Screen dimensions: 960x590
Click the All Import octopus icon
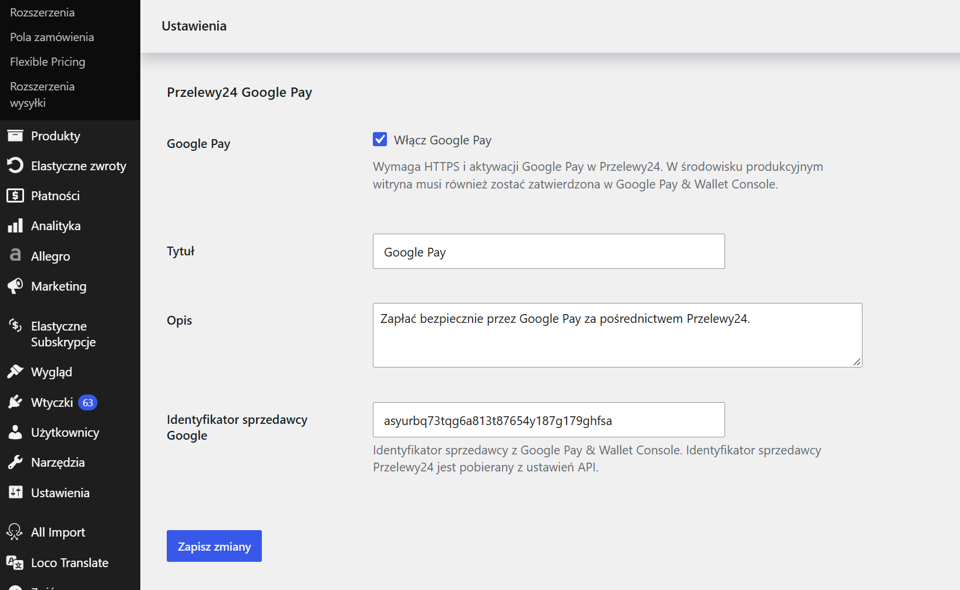[x=15, y=532]
